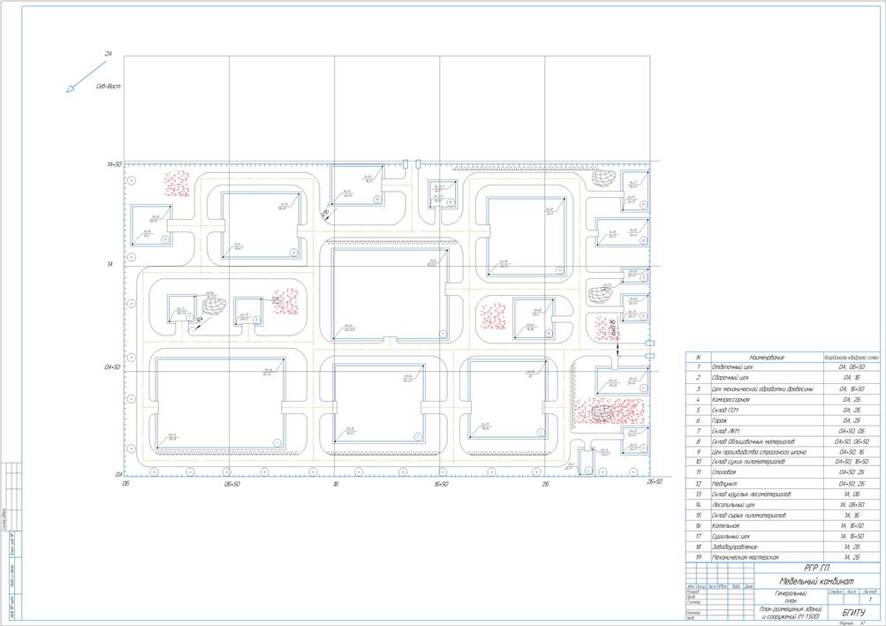The width and height of the screenshot is (886, 626).
Task: Click the 'Сев-Вост' direction label
Action: tap(109, 87)
